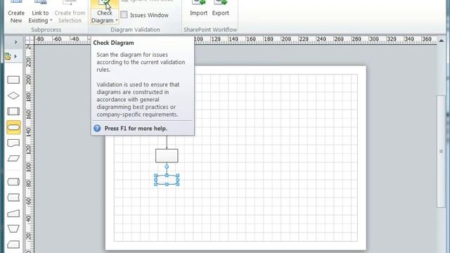Select the Database cylinder shape stencil
The width and height of the screenshot is (450, 253).
tap(13, 181)
